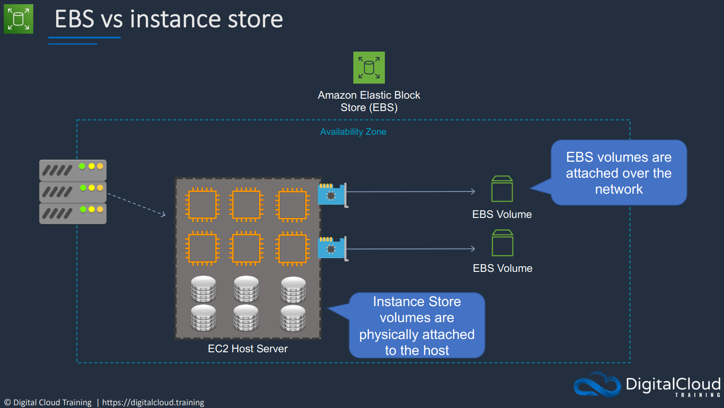Click the gray server rack icon

(73, 192)
